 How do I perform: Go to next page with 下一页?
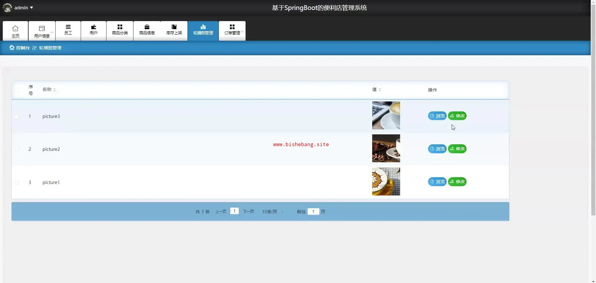pyautogui.click(x=248, y=212)
